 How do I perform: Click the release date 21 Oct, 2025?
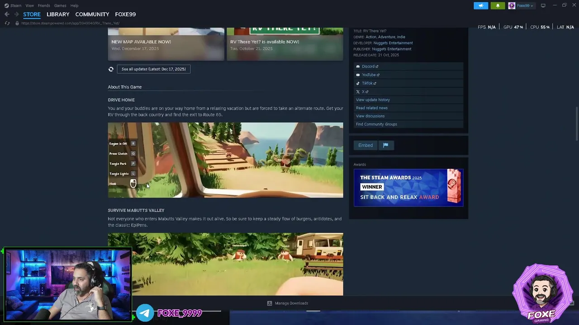tap(389, 55)
